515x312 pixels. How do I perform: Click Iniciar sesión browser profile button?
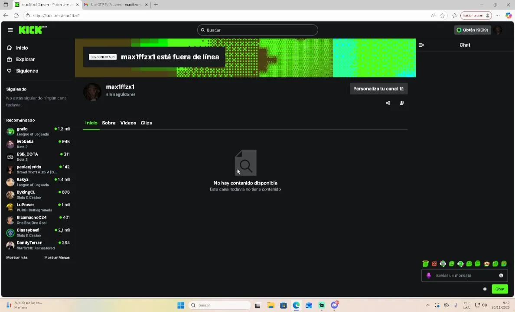click(476, 16)
